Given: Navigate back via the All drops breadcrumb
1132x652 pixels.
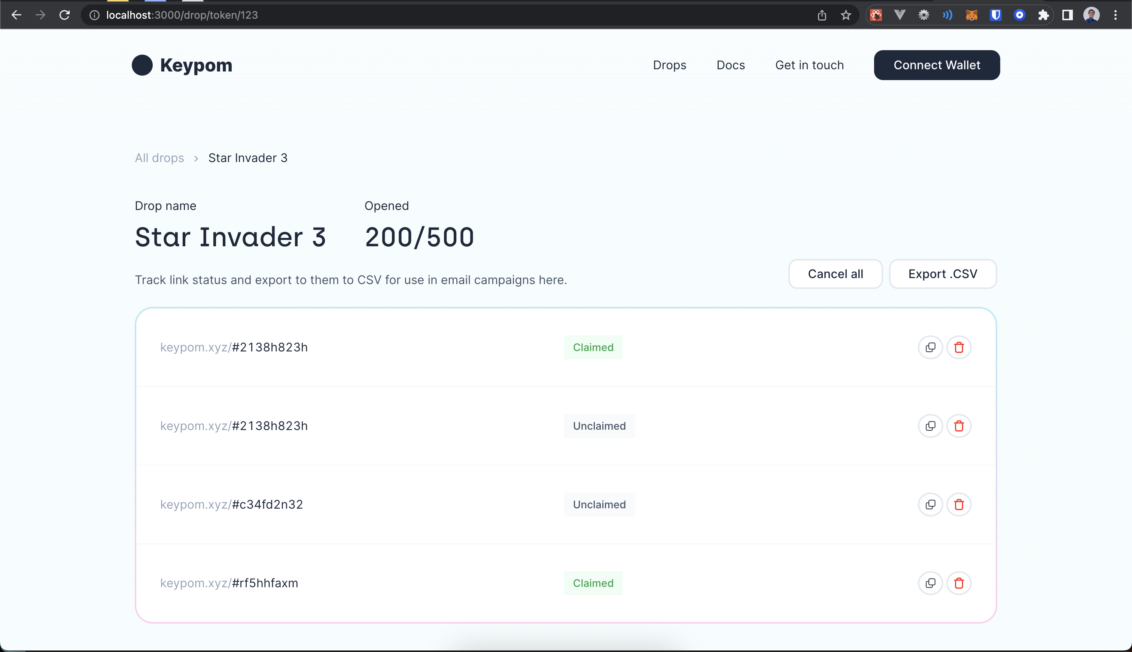Looking at the screenshot, I should tap(159, 158).
